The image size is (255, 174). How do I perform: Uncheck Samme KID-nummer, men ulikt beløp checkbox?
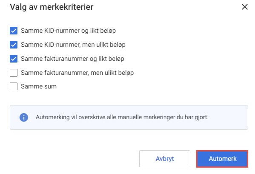(x=14, y=45)
